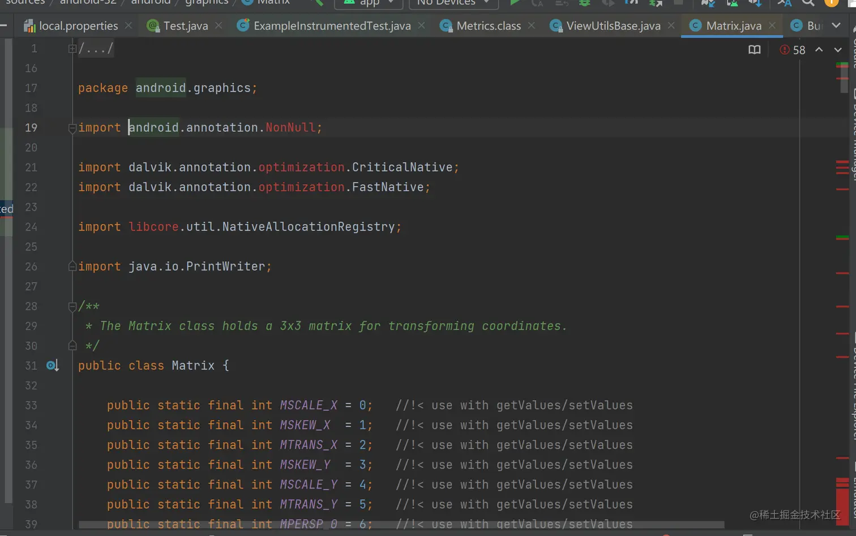Viewport: 856px width, 536px height.
Task: Click the folded /.../ comment placeholder
Action: 96,49
